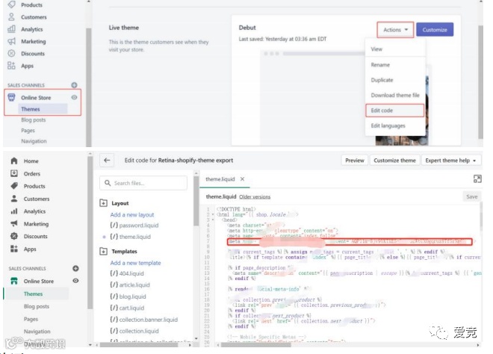Choose View from the Actions menu
This screenshot has width=493, height=354.
coord(376,49)
